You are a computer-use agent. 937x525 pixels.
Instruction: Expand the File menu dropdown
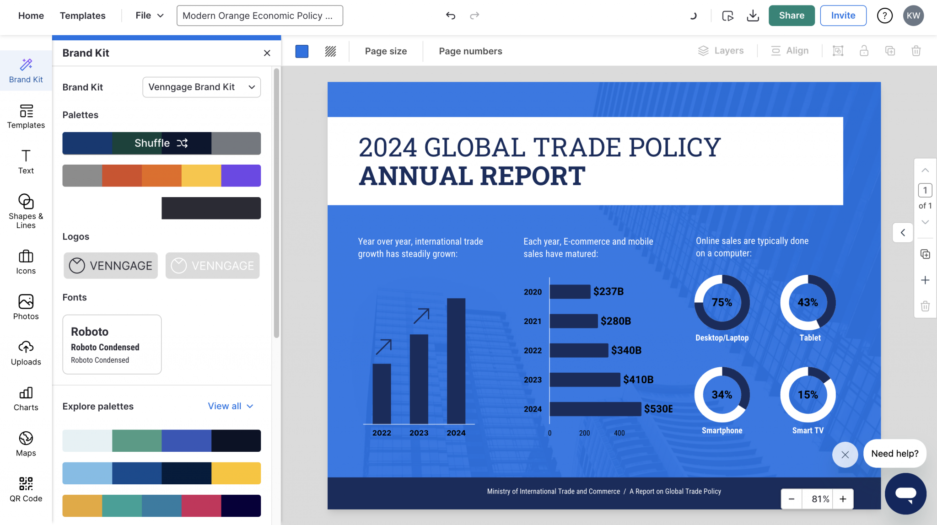point(149,16)
